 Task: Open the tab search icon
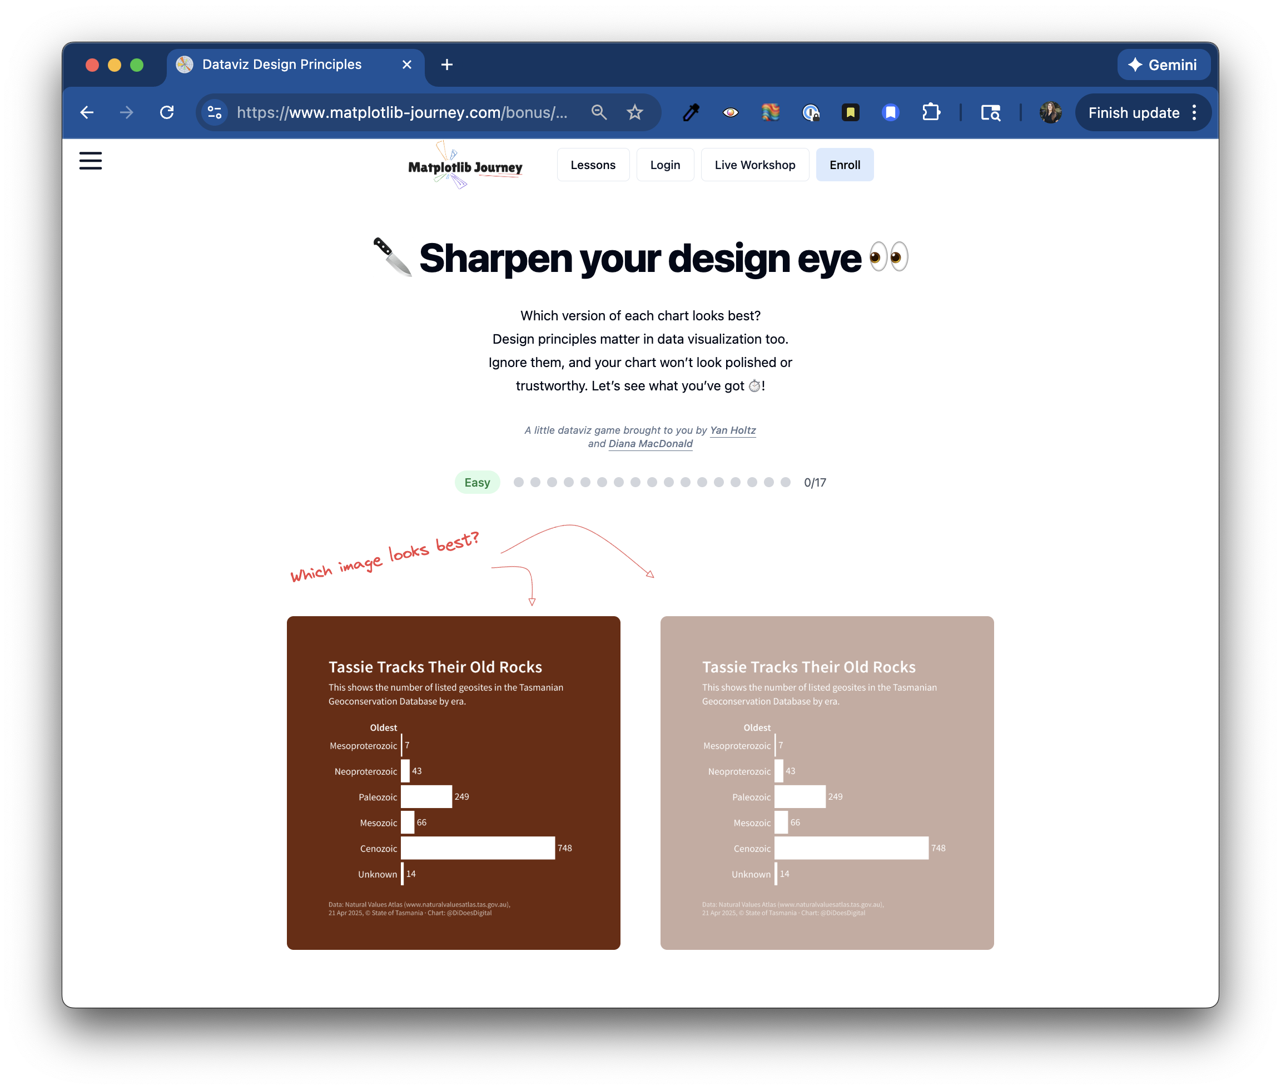(990, 112)
